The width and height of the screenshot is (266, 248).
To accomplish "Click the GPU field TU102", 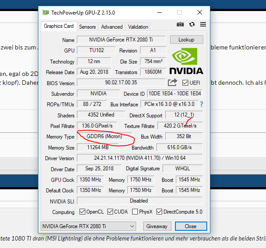I will point(96,50).
